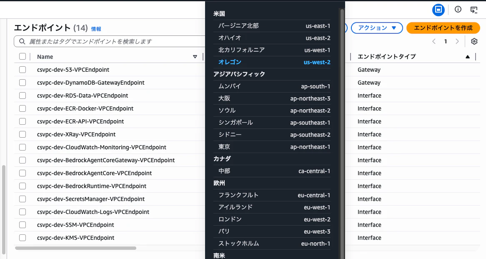Click the region list vertical scrollbar

[x=342, y=133]
